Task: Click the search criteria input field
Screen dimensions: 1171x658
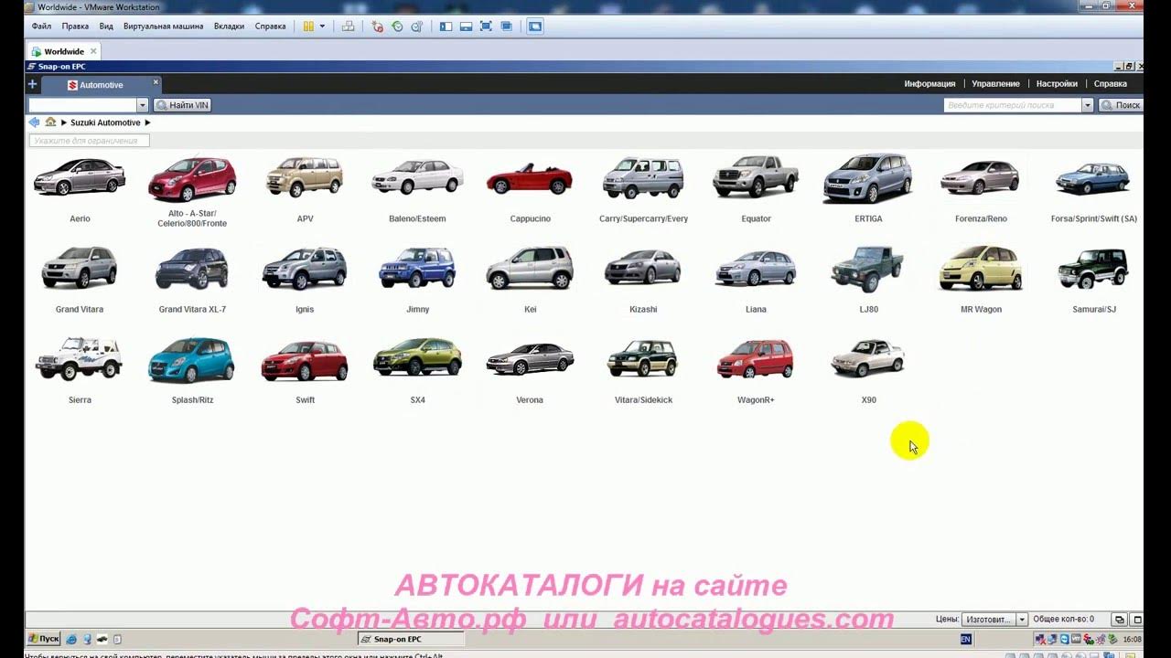Action: (1013, 105)
